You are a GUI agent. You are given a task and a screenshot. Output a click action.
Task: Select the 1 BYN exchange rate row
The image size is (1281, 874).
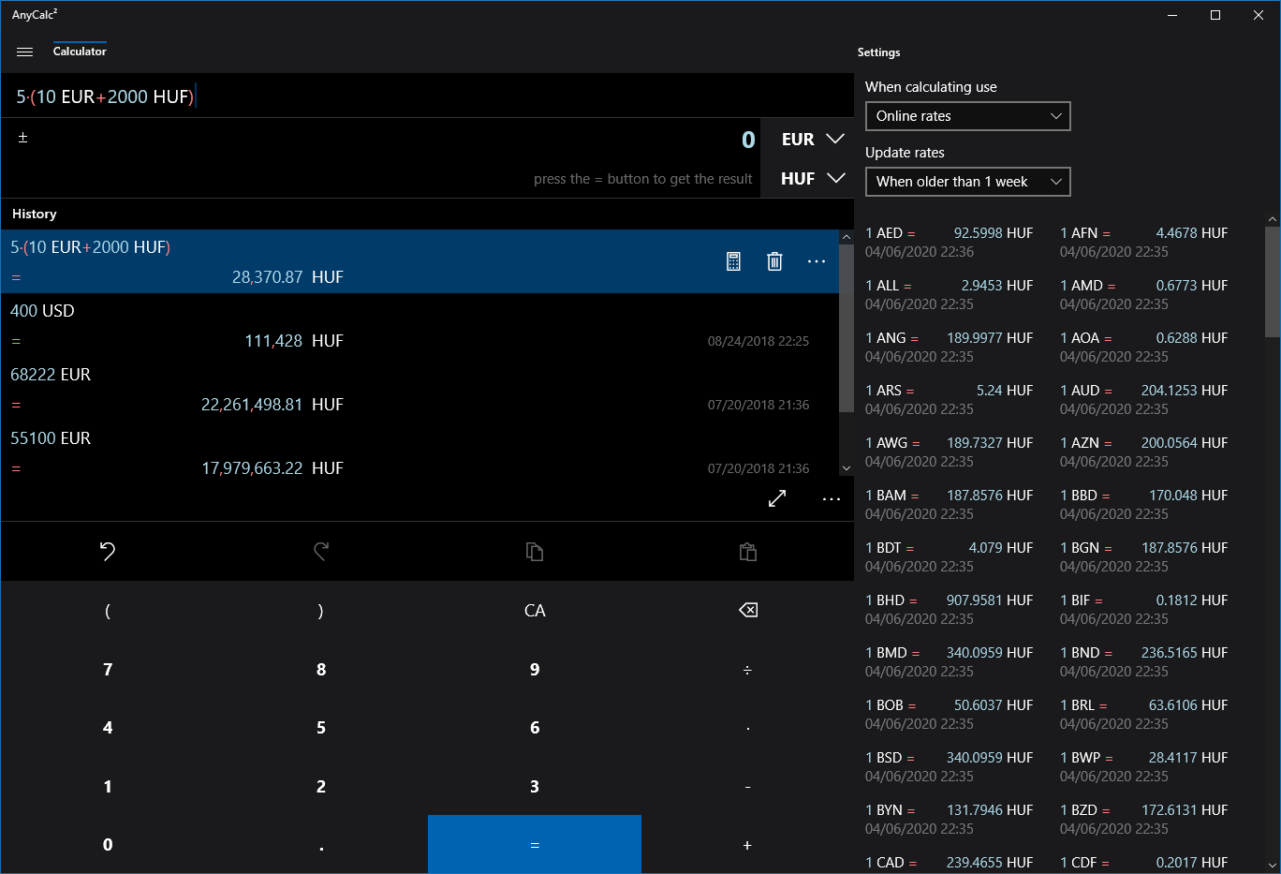point(950,819)
